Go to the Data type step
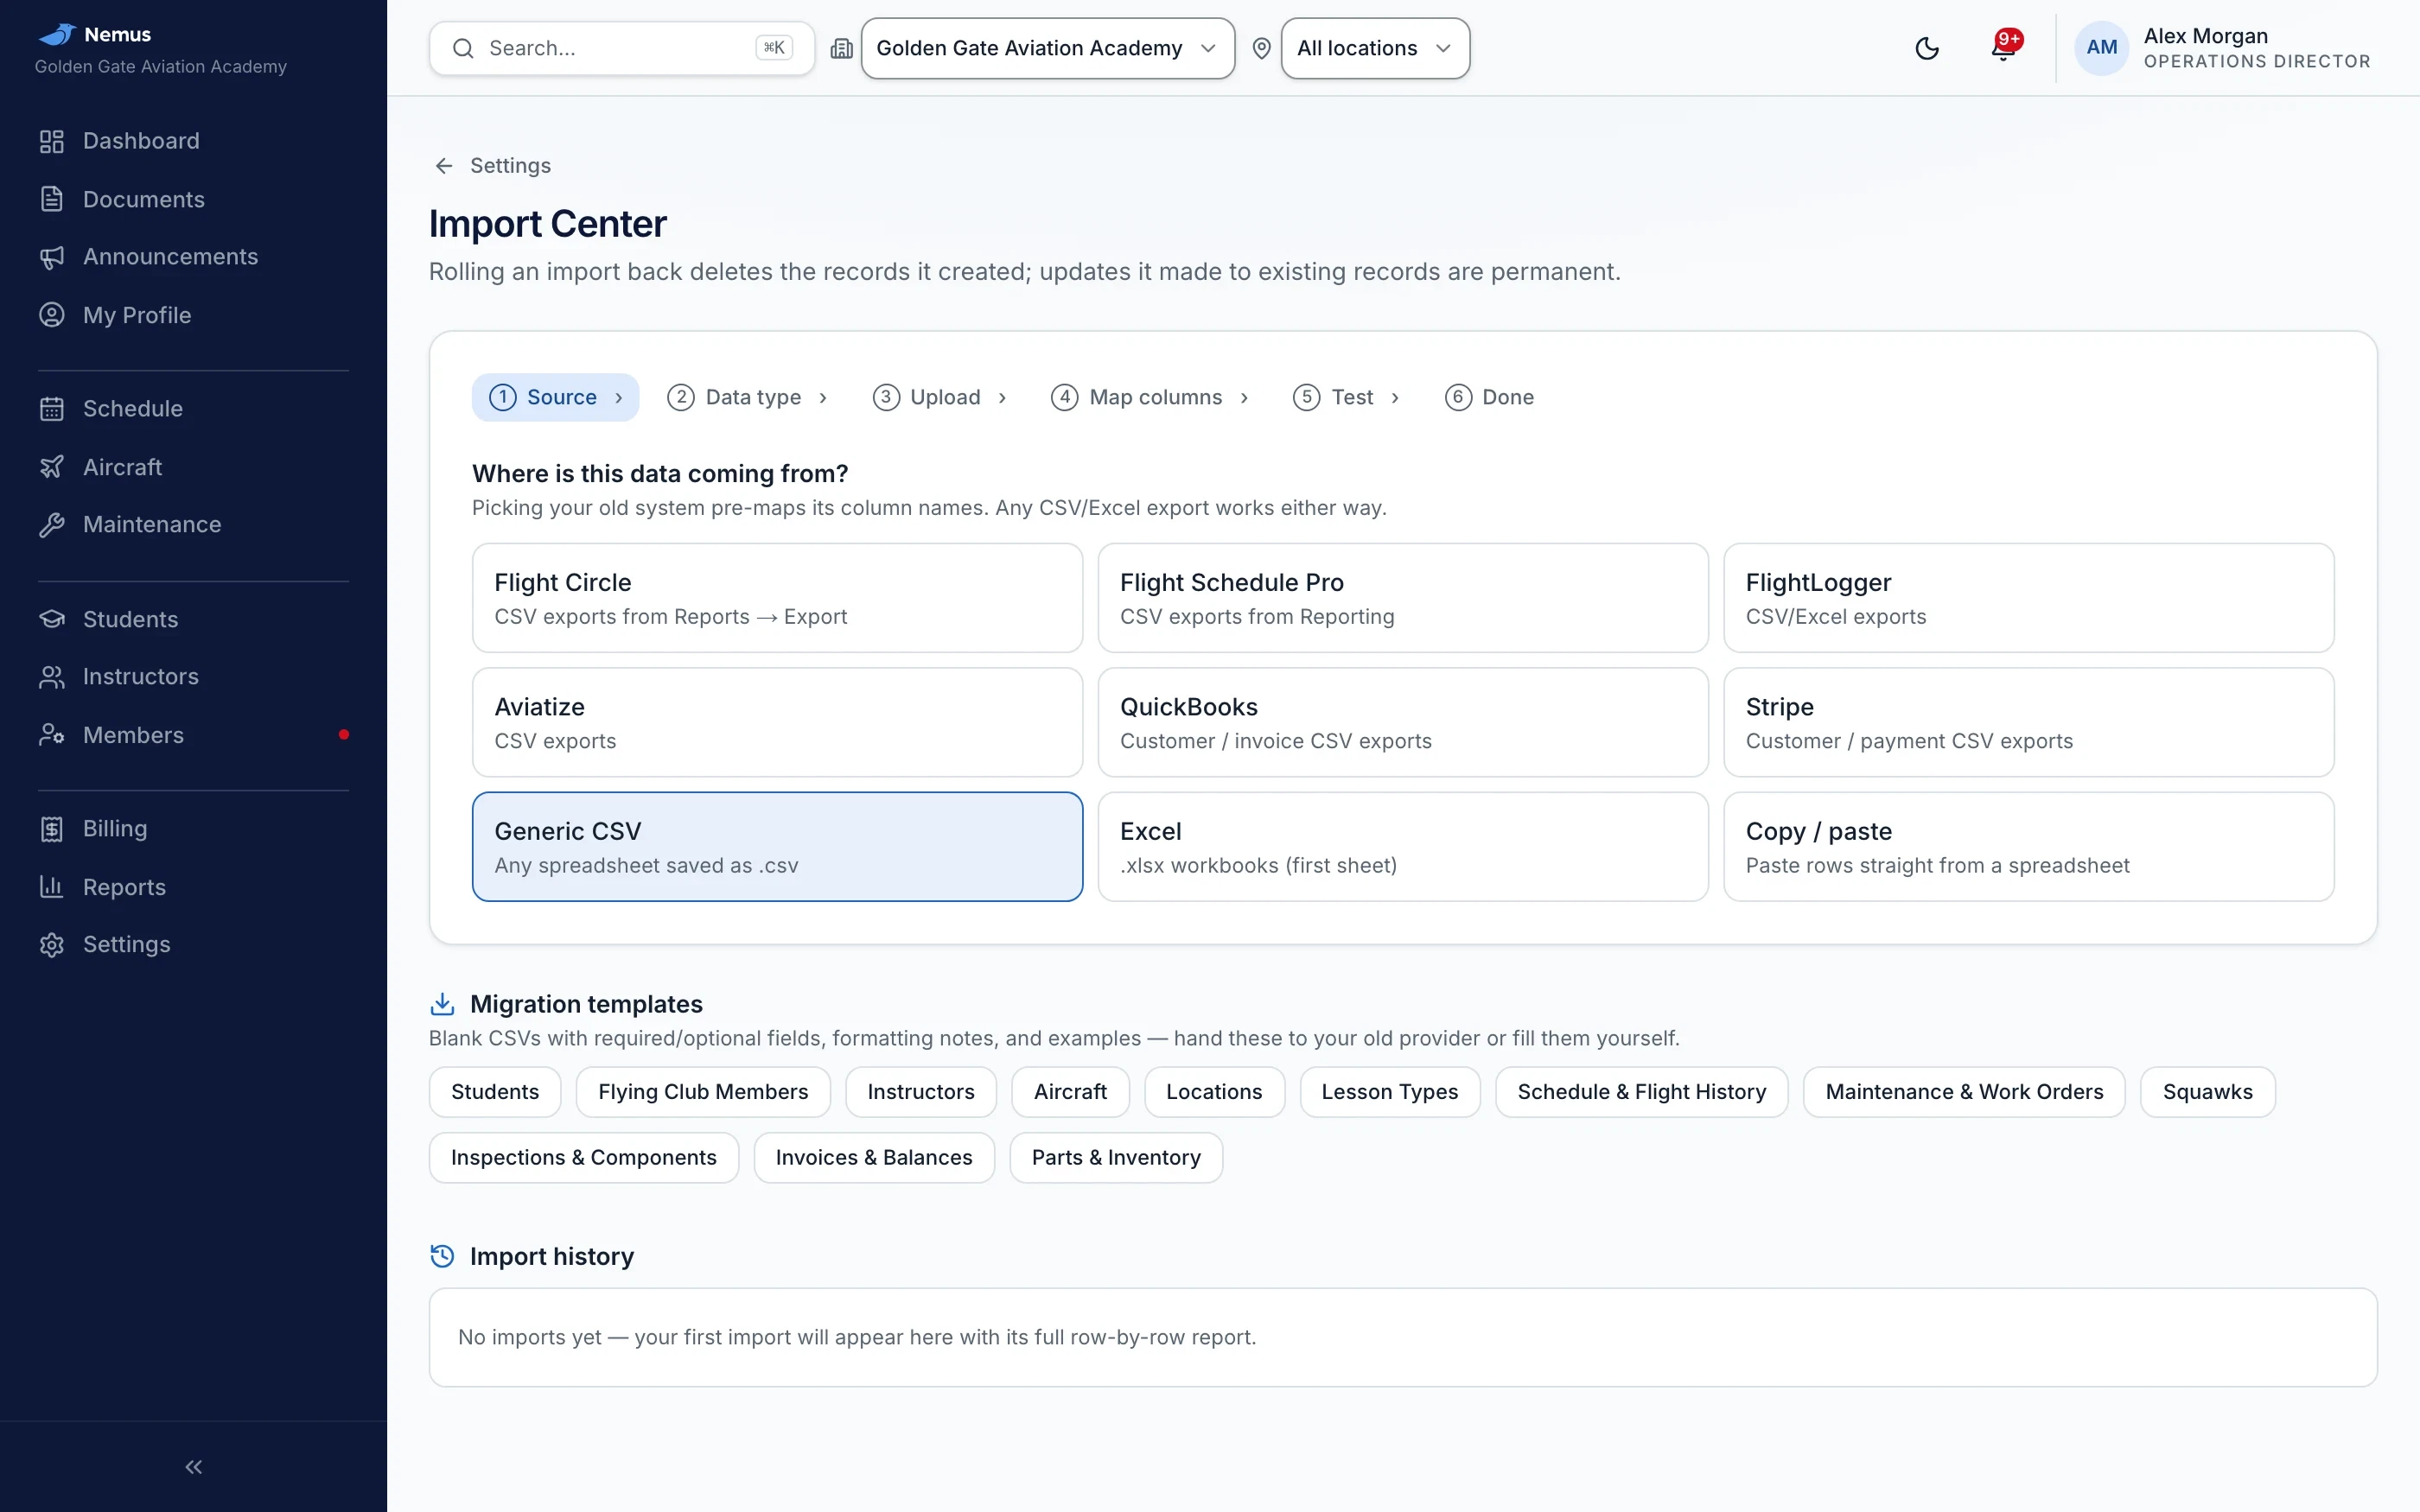The height and width of the screenshot is (1512, 2420). 747,397
